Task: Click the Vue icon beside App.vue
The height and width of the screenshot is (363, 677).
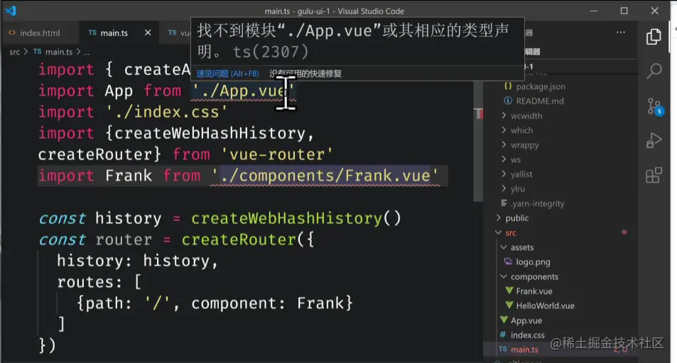Action: click(x=504, y=320)
